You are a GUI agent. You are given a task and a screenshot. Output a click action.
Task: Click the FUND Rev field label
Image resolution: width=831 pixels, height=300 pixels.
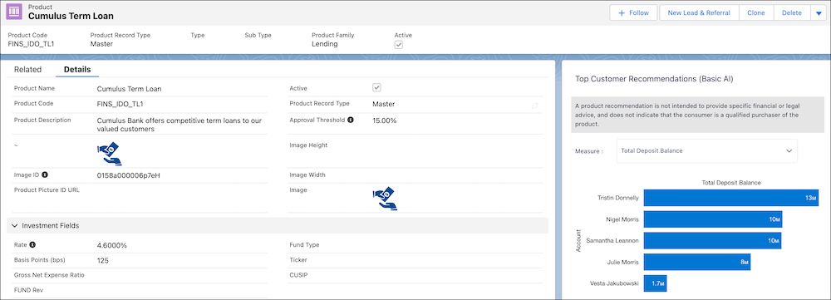pos(28,291)
